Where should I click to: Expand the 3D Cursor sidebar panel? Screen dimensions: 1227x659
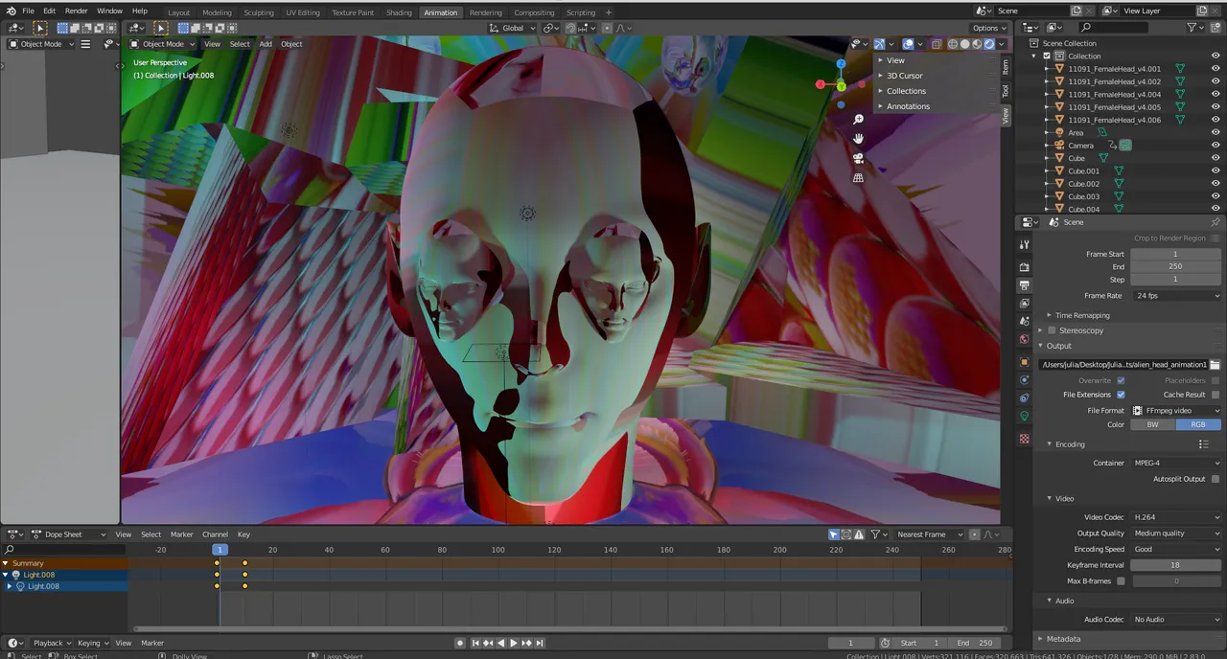pyautogui.click(x=904, y=76)
